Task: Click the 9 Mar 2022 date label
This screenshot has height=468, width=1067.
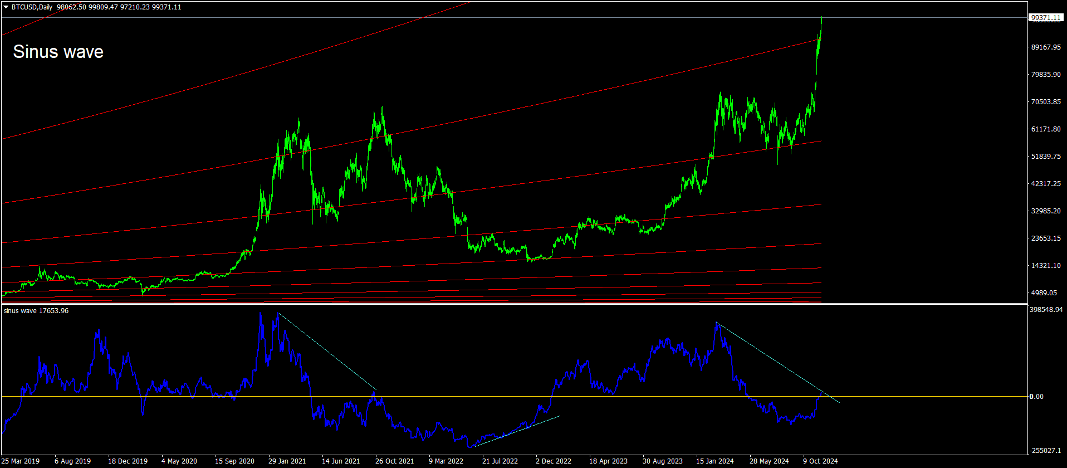Action: [446, 461]
